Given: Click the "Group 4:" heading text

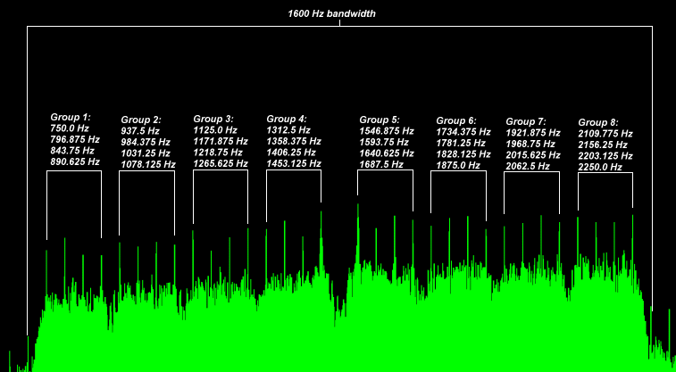Looking at the screenshot, I should click(287, 119).
